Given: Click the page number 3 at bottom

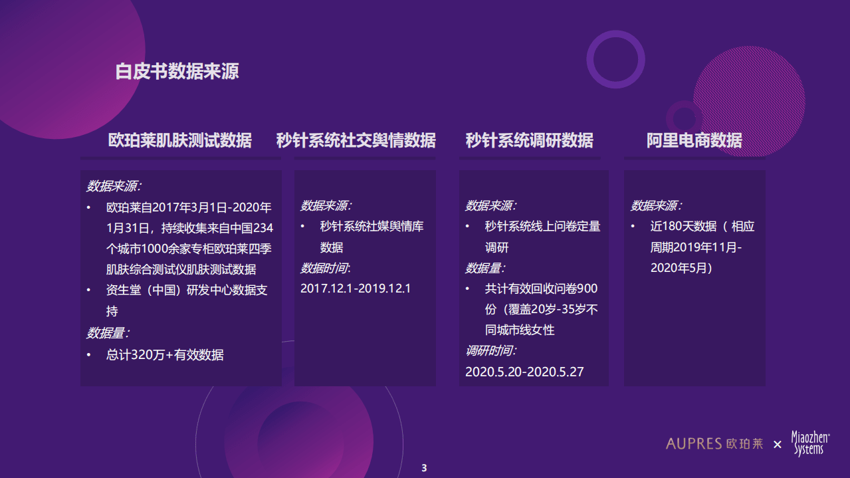Looking at the screenshot, I should click(x=425, y=467).
